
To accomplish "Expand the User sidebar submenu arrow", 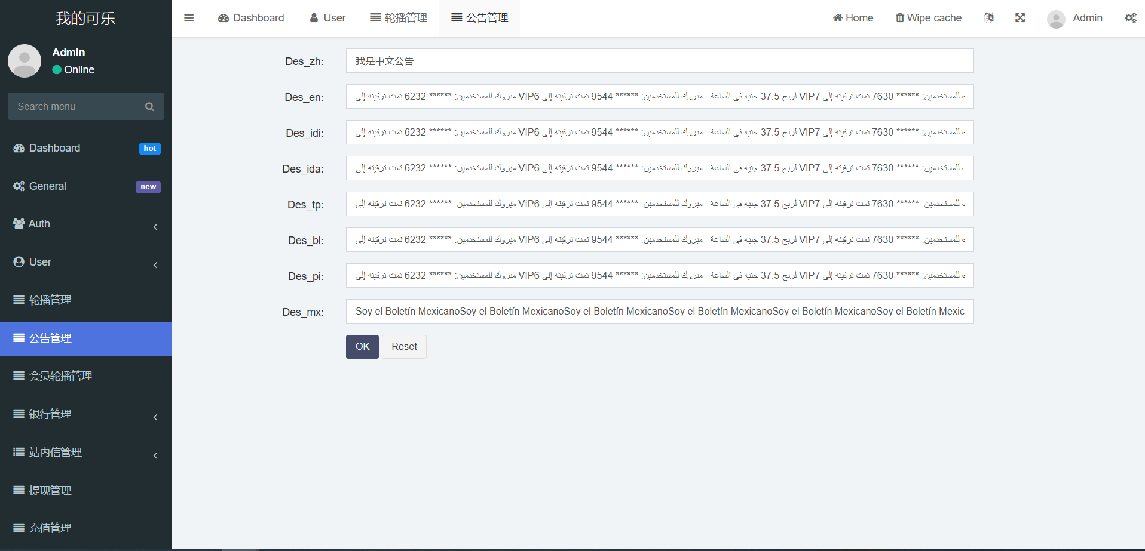I will [x=155, y=265].
